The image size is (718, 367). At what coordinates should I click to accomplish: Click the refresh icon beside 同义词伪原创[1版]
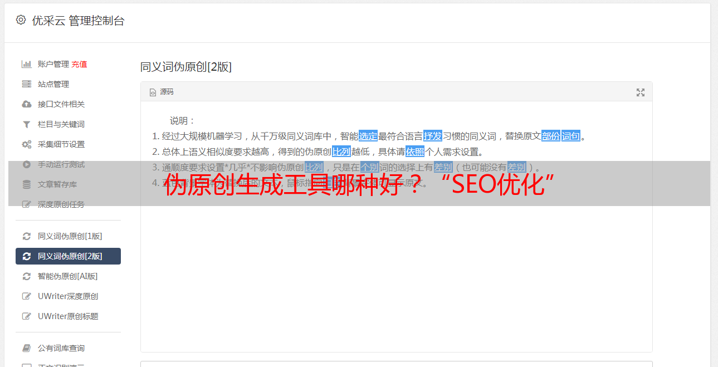tap(26, 236)
